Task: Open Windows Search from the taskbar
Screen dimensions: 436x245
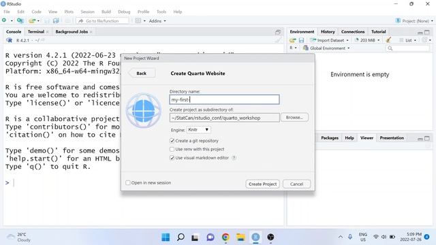Action: pos(181,238)
